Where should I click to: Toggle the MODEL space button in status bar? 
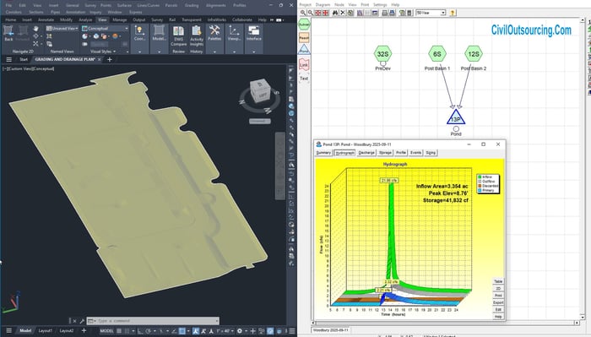click(x=106, y=331)
